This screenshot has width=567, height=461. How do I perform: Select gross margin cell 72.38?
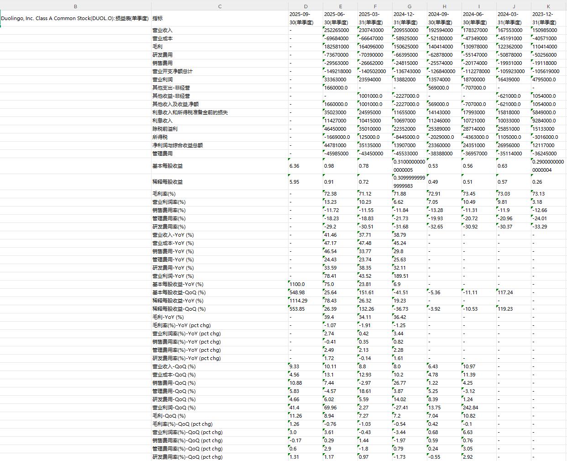[340, 194]
